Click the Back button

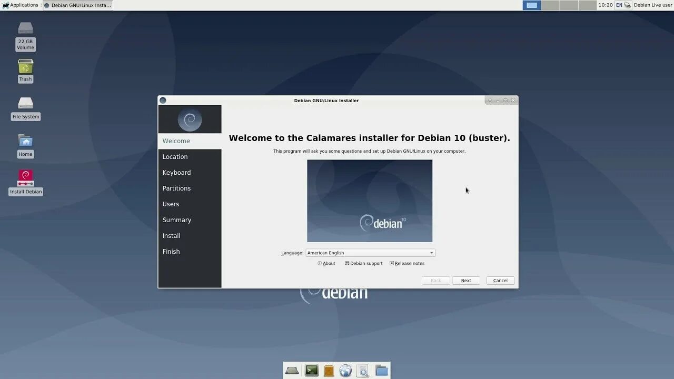tap(436, 281)
